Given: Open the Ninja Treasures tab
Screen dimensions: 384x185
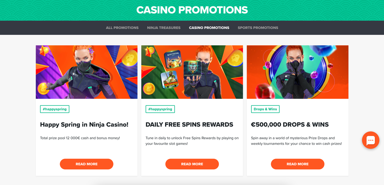Looking at the screenshot, I should coord(164,28).
